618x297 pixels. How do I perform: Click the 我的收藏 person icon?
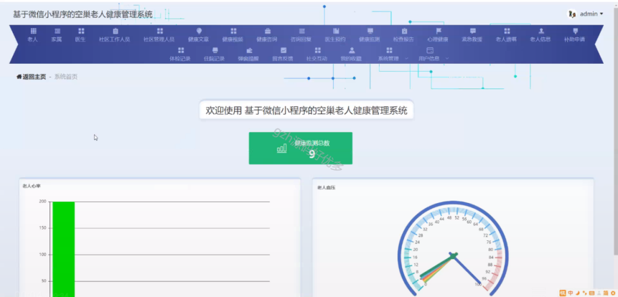point(352,51)
